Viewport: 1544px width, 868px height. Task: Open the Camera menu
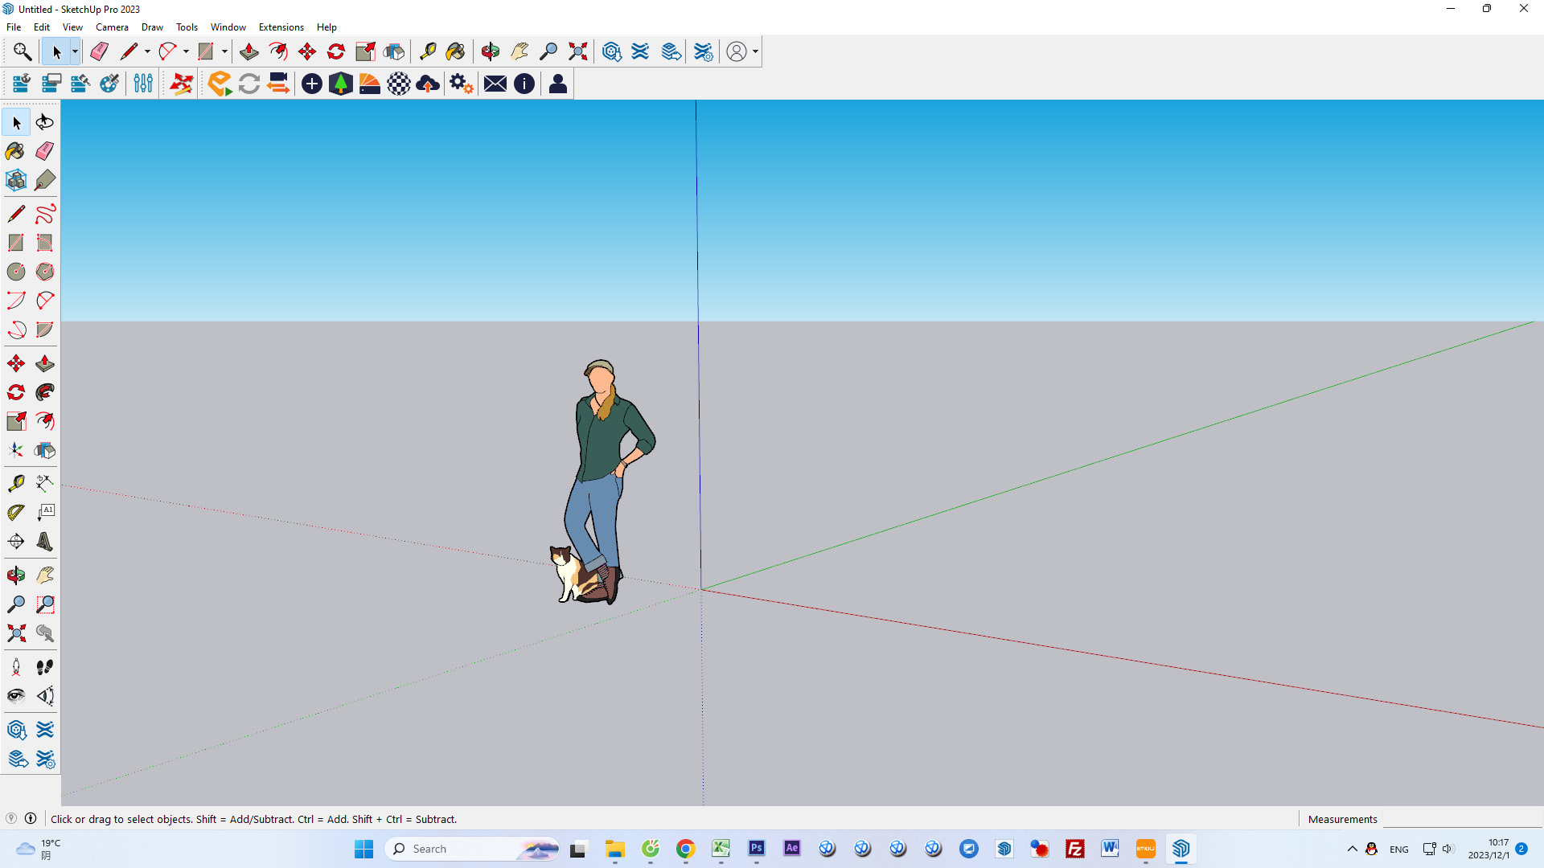(x=112, y=27)
